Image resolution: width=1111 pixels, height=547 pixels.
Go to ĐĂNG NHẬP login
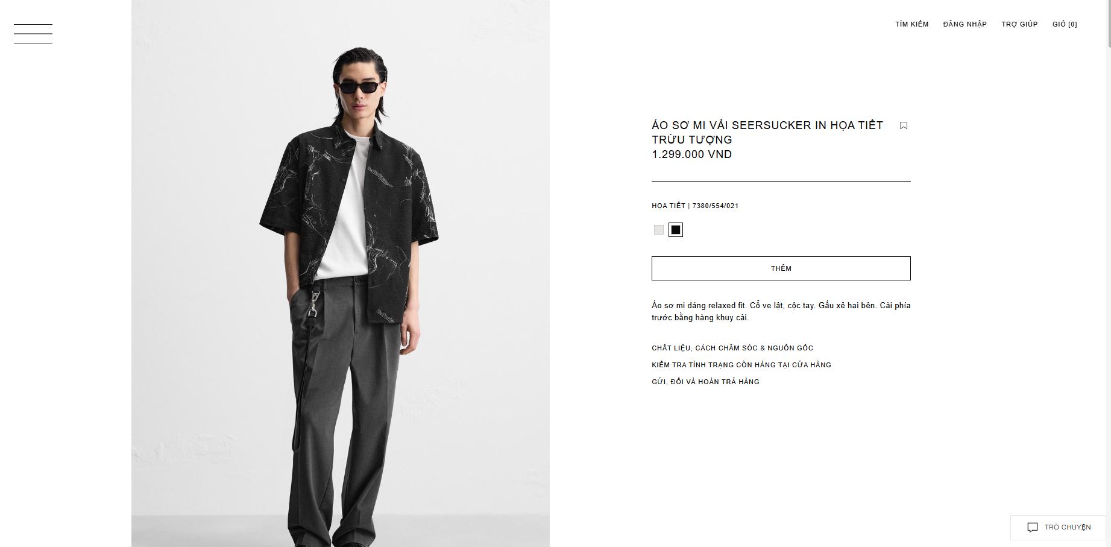point(965,24)
